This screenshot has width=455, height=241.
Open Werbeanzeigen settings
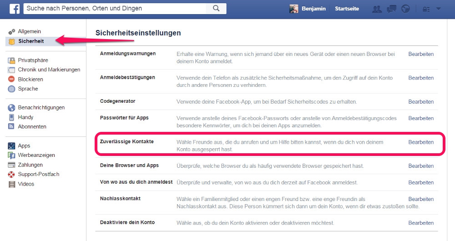tap(36, 155)
